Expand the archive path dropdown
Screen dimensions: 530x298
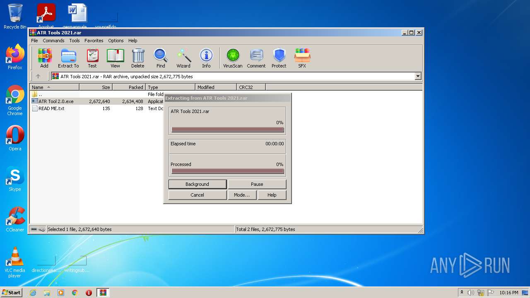(x=418, y=76)
